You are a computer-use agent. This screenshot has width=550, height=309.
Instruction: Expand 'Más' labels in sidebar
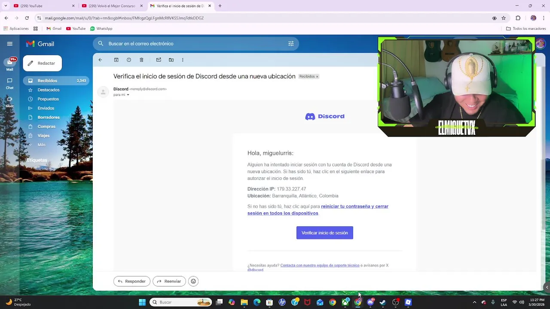41,145
